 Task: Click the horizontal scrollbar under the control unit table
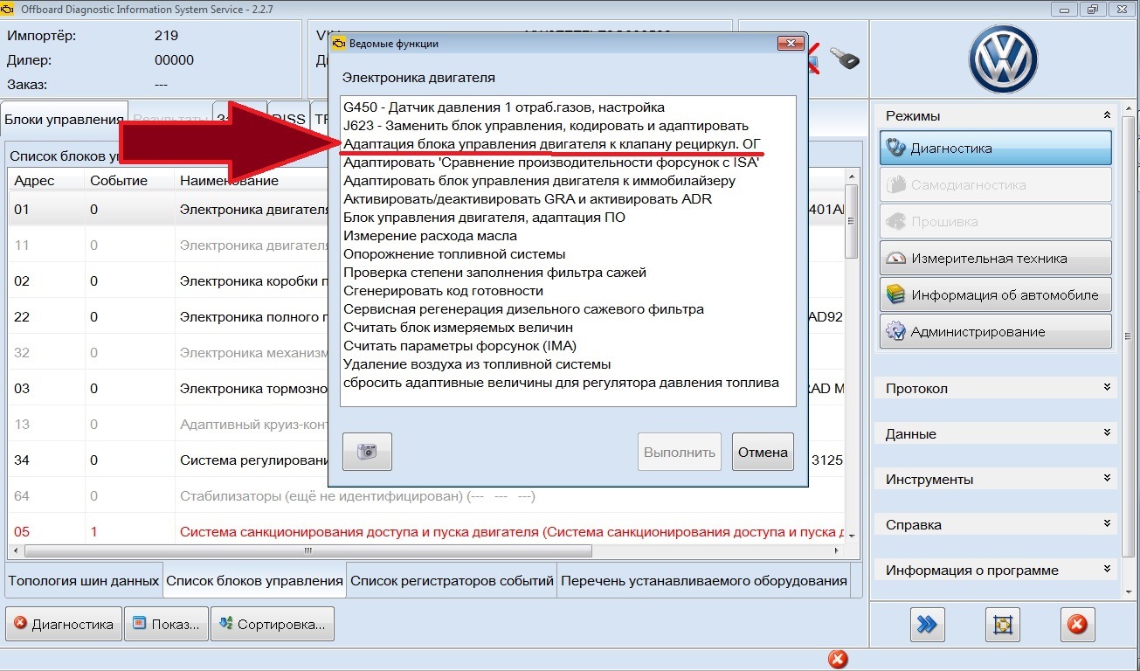[307, 551]
